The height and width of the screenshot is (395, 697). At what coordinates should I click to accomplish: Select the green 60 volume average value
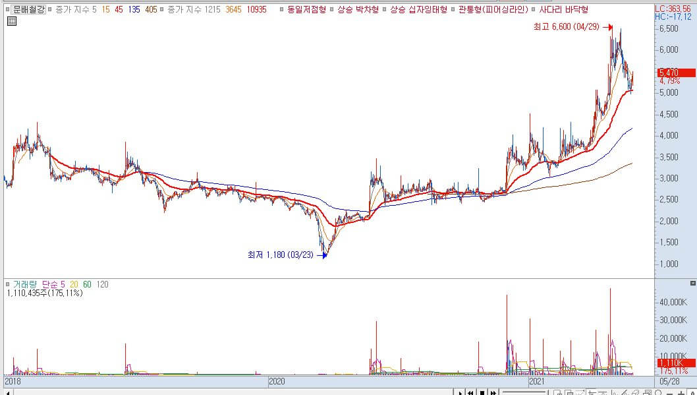coord(87,284)
